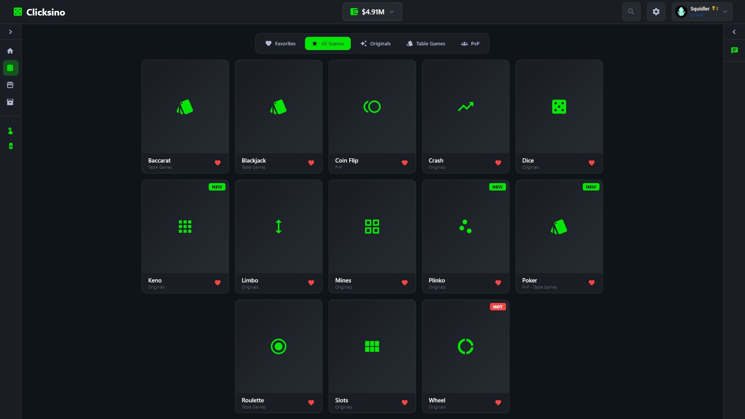Select the Table Games tab

click(x=426, y=43)
